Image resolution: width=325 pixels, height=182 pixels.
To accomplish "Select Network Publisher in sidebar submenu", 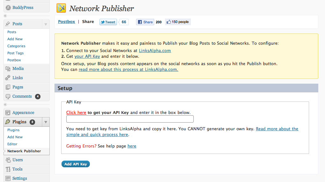I will pos(24,151).
